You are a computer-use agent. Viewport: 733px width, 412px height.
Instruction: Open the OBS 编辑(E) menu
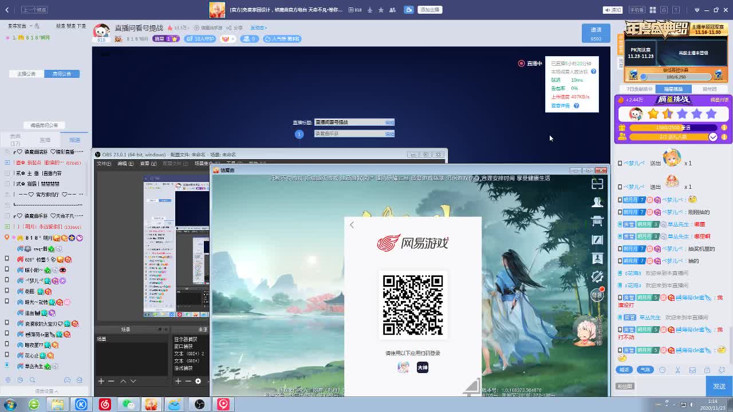click(x=125, y=164)
